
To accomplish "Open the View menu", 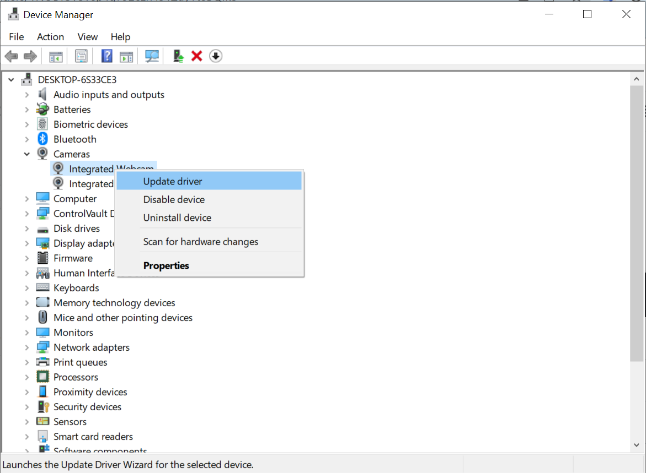I will click(87, 37).
